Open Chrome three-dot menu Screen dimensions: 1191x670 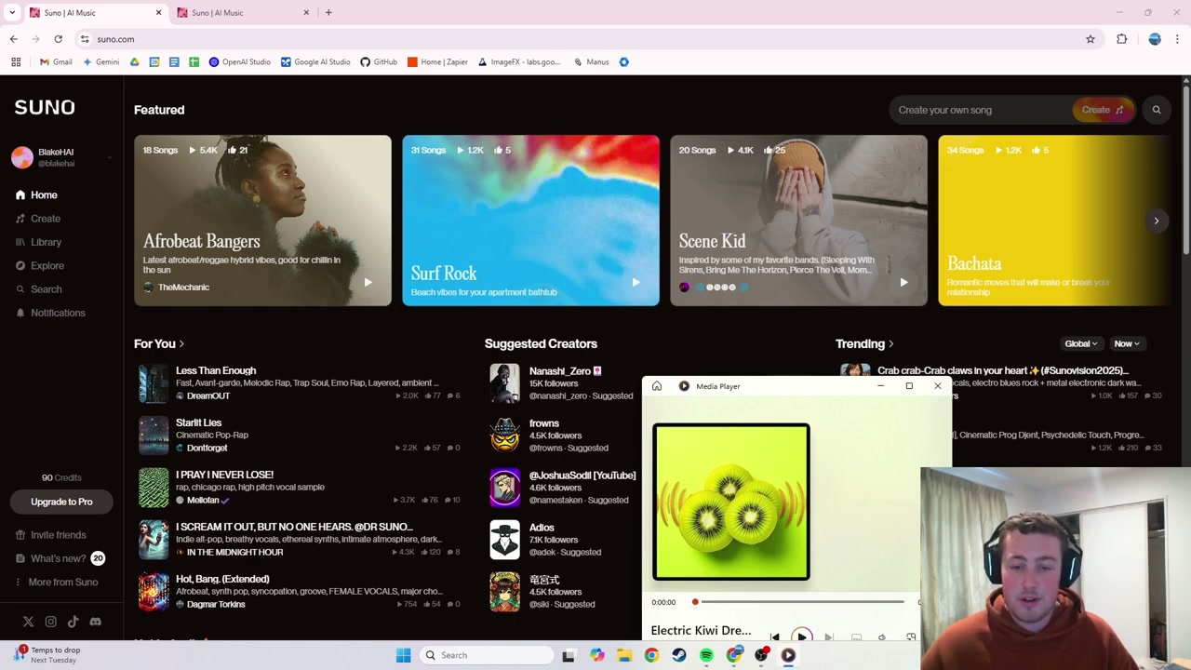point(1177,39)
